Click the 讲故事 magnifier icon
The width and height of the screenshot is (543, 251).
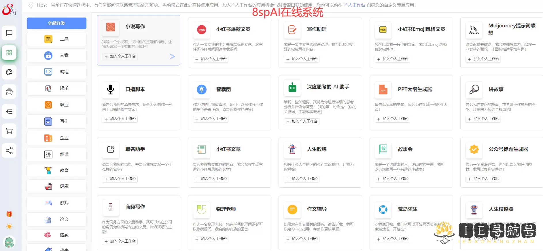click(x=474, y=90)
